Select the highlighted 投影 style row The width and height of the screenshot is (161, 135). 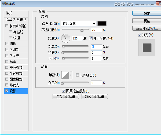coord(16,91)
